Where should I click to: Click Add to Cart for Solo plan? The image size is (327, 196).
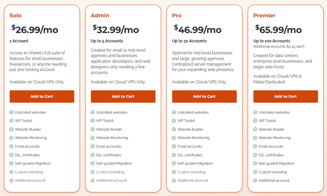pos(42,96)
